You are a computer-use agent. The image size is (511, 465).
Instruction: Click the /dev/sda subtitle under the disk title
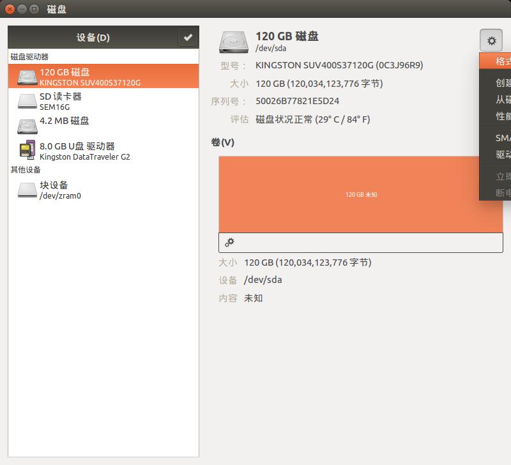271,49
